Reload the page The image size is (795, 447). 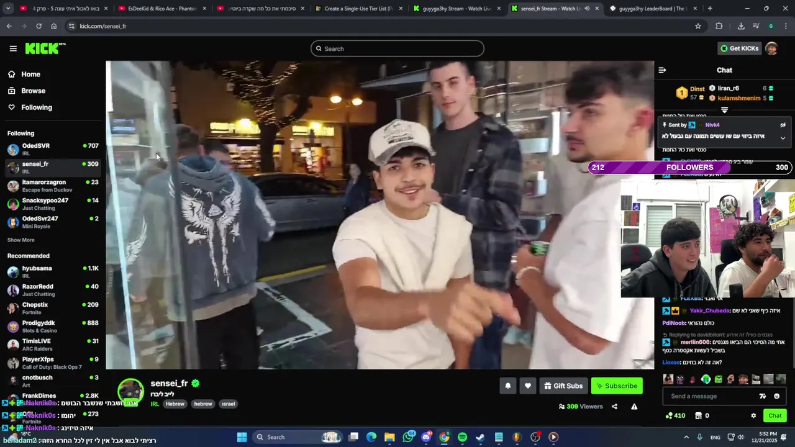tap(39, 26)
